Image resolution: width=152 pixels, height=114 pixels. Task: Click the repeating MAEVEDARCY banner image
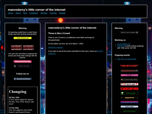(x=23, y=48)
